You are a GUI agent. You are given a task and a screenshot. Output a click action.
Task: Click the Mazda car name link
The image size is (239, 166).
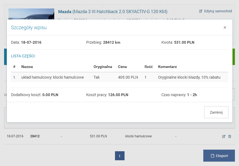(65, 11)
